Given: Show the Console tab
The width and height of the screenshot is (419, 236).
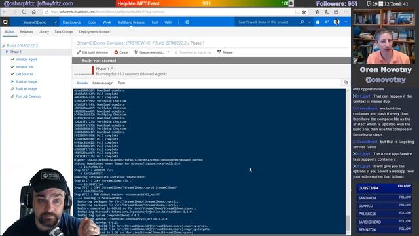Looking at the screenshot, I should click(82, 83).
